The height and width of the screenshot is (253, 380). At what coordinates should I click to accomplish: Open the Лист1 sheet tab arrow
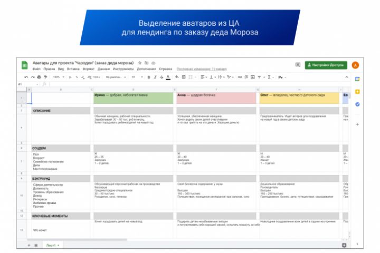point(59,246)
